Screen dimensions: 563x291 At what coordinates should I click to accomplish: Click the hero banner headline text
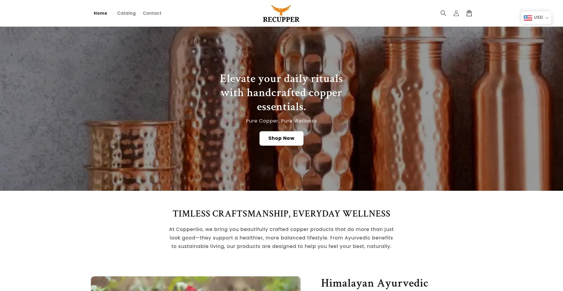[281, 93]
